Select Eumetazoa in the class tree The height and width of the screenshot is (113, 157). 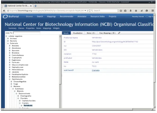[19, 89]
